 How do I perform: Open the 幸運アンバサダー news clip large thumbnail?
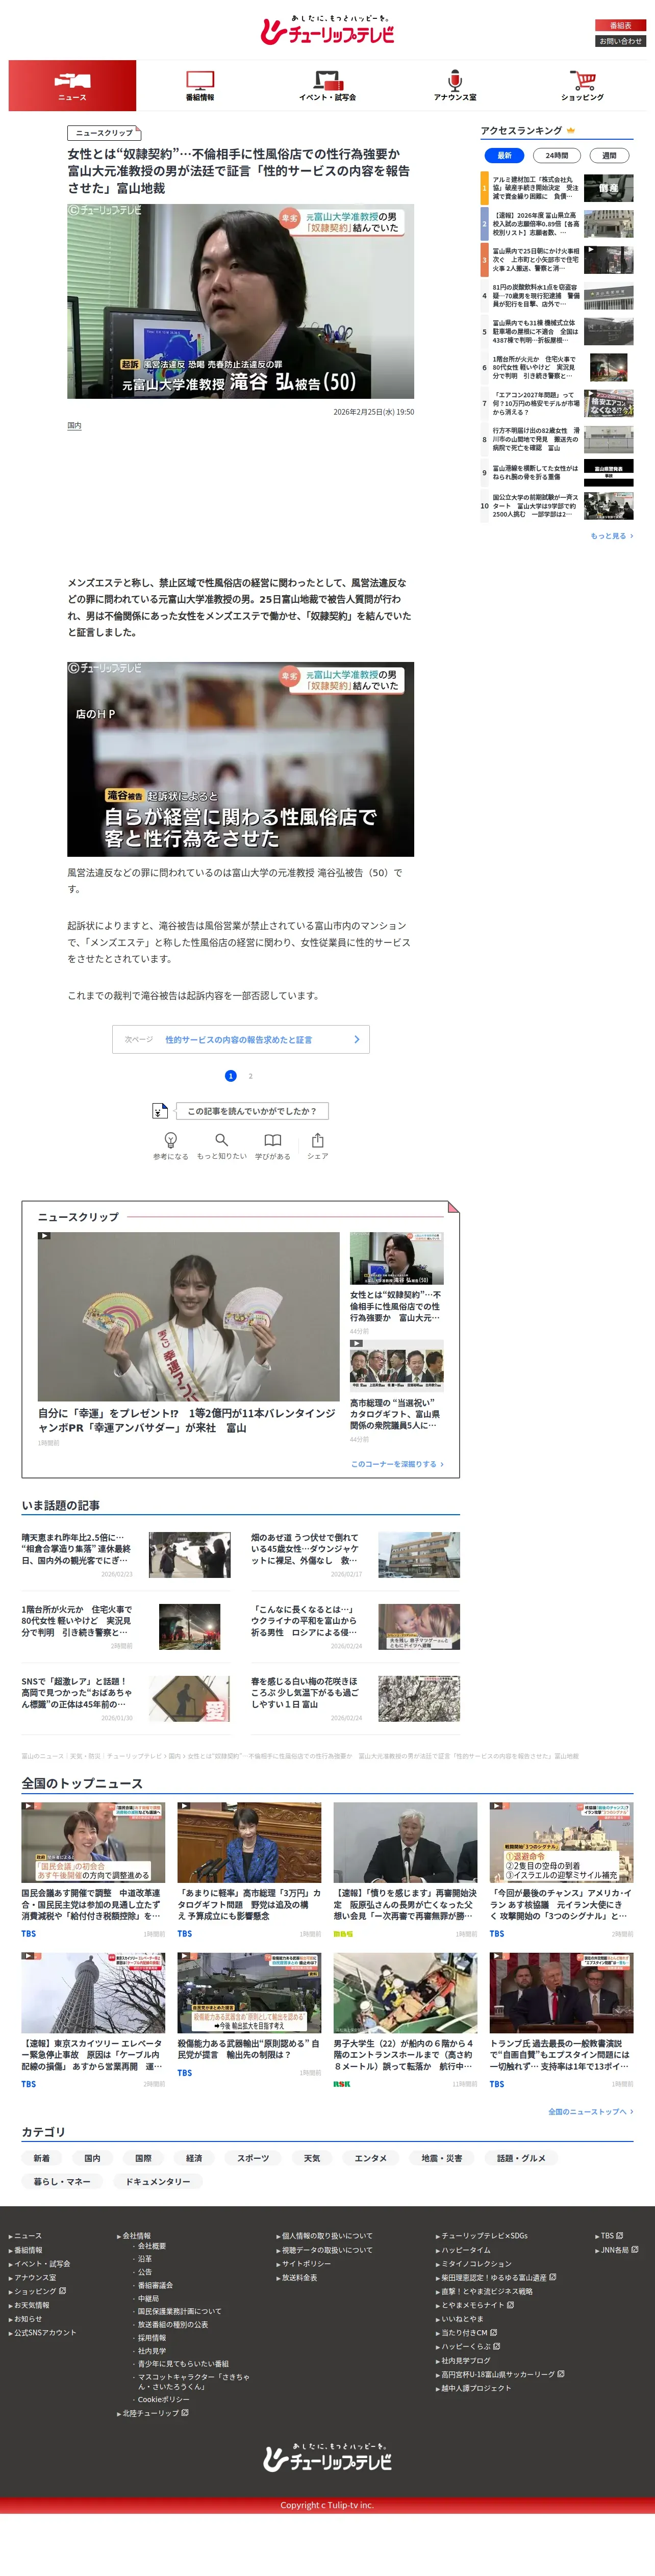pyautogui.click(x=189, y=1316)
